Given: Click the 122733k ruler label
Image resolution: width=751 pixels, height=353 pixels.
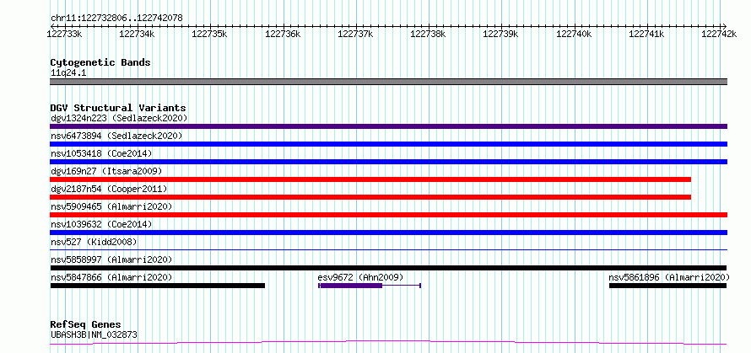Looking at the screenshot, I should [x=64, y=34].
